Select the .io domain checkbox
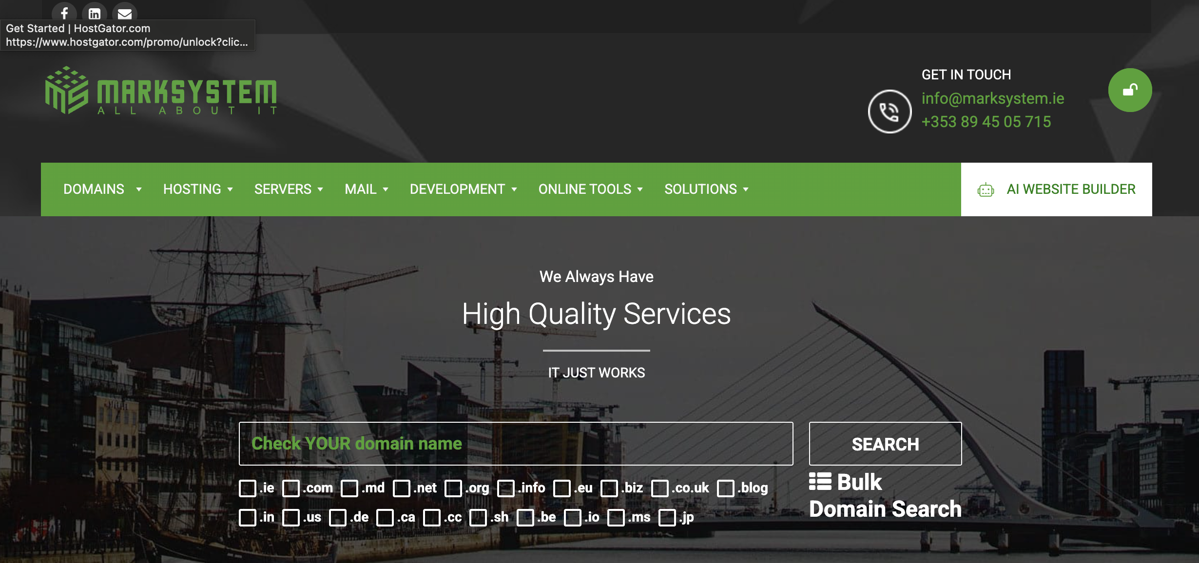Screen dimensions: 1199x563 (x=572, y=517)
